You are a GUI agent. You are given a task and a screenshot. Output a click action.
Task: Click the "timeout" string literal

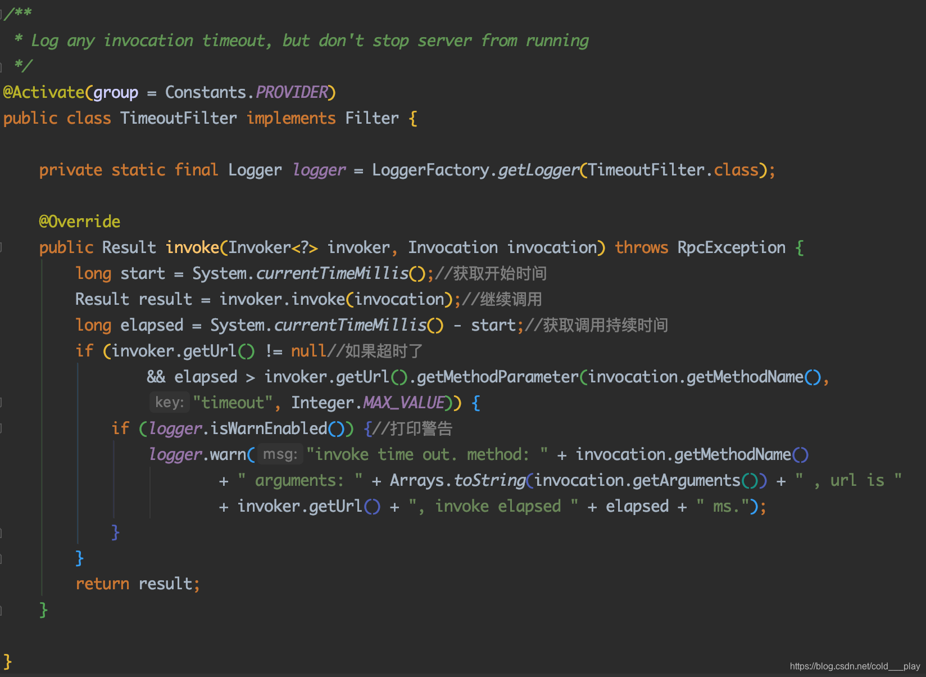tap(233, 403)
